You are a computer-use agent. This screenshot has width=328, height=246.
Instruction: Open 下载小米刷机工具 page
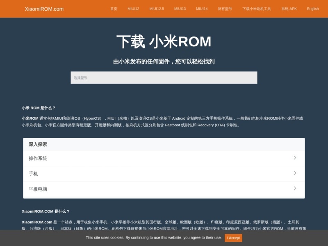pyautogui.click(x=256, y=7)
